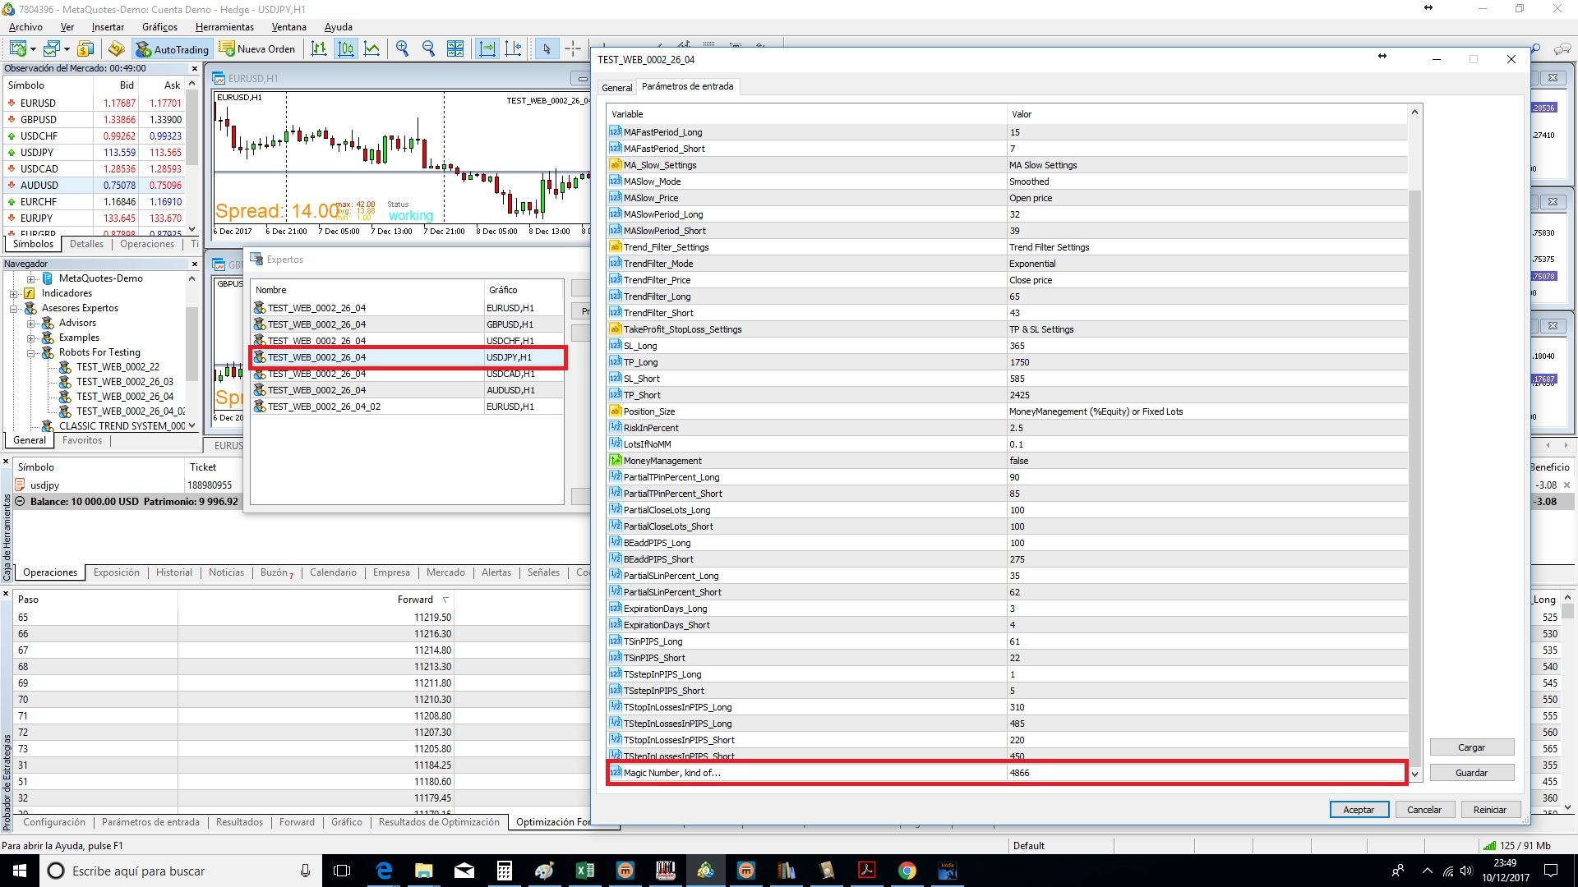Image resolution: width=1578 pixels, height=887 pixels.
Task: Switch chart to candlestick mode
Action: (x=346, y=49)
